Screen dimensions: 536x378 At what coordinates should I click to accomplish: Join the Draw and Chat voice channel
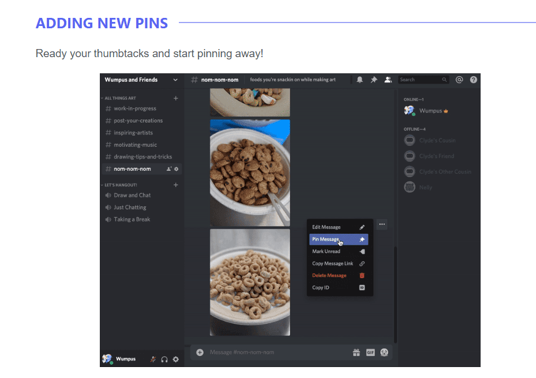[x=132, y=195]
